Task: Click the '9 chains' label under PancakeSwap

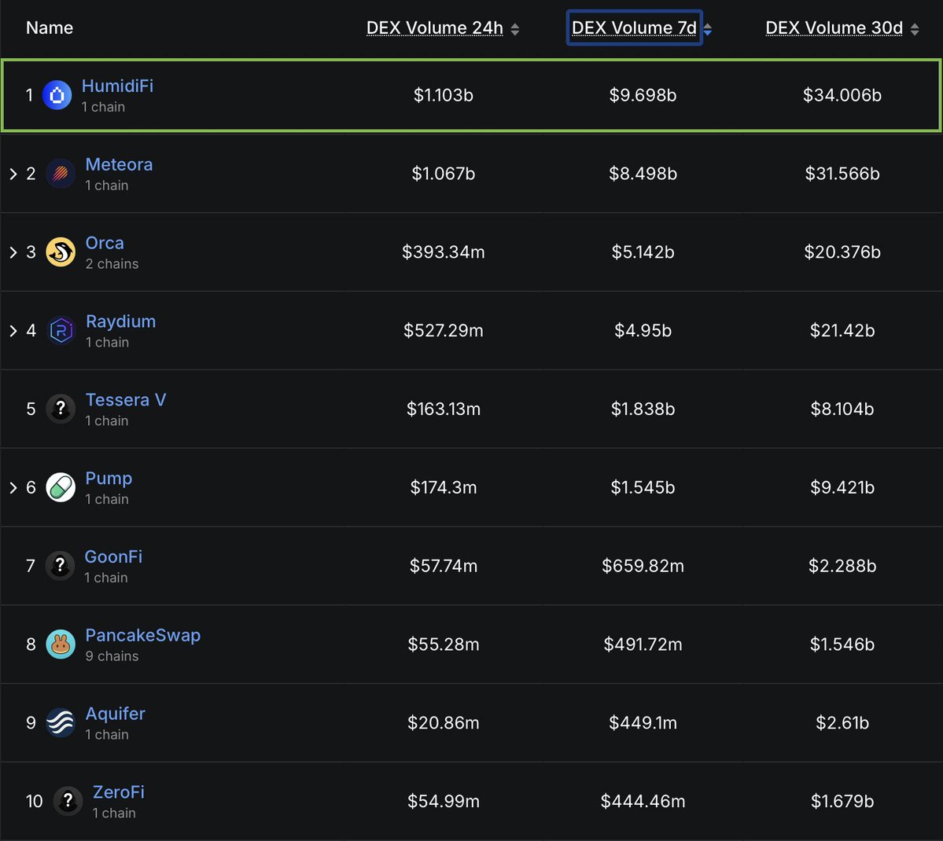Action: (x=112, y=656)
